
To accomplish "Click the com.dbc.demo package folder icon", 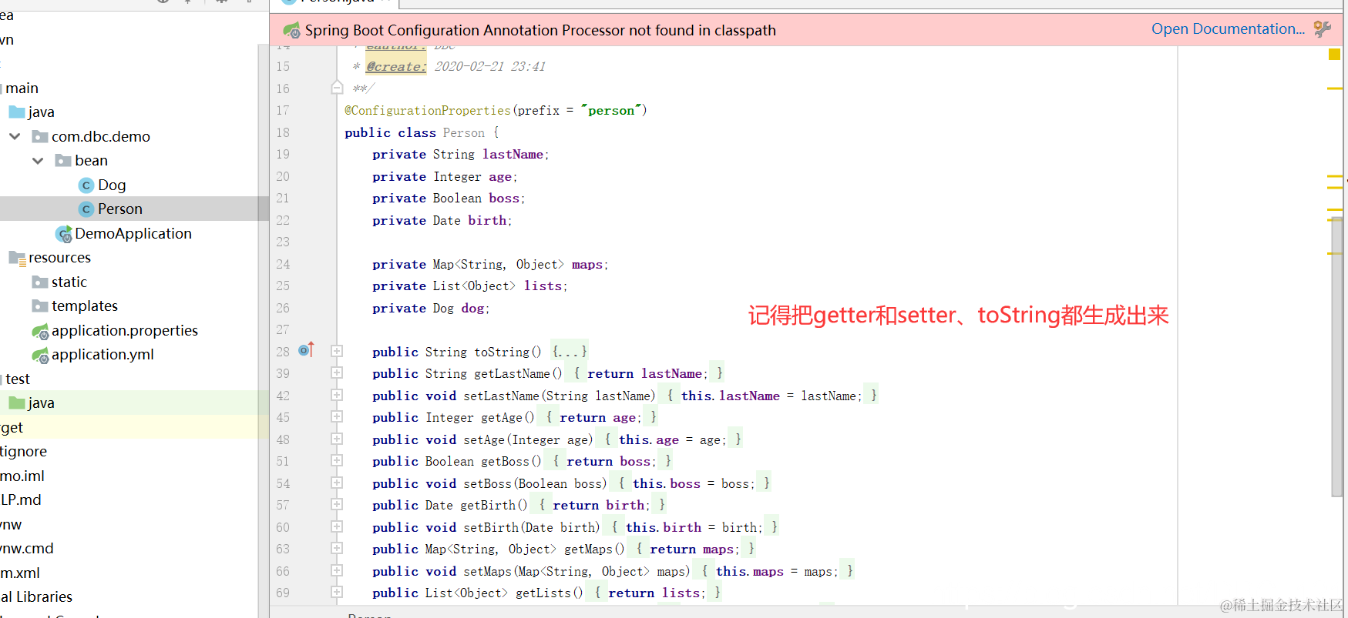I will pos(40,136).
